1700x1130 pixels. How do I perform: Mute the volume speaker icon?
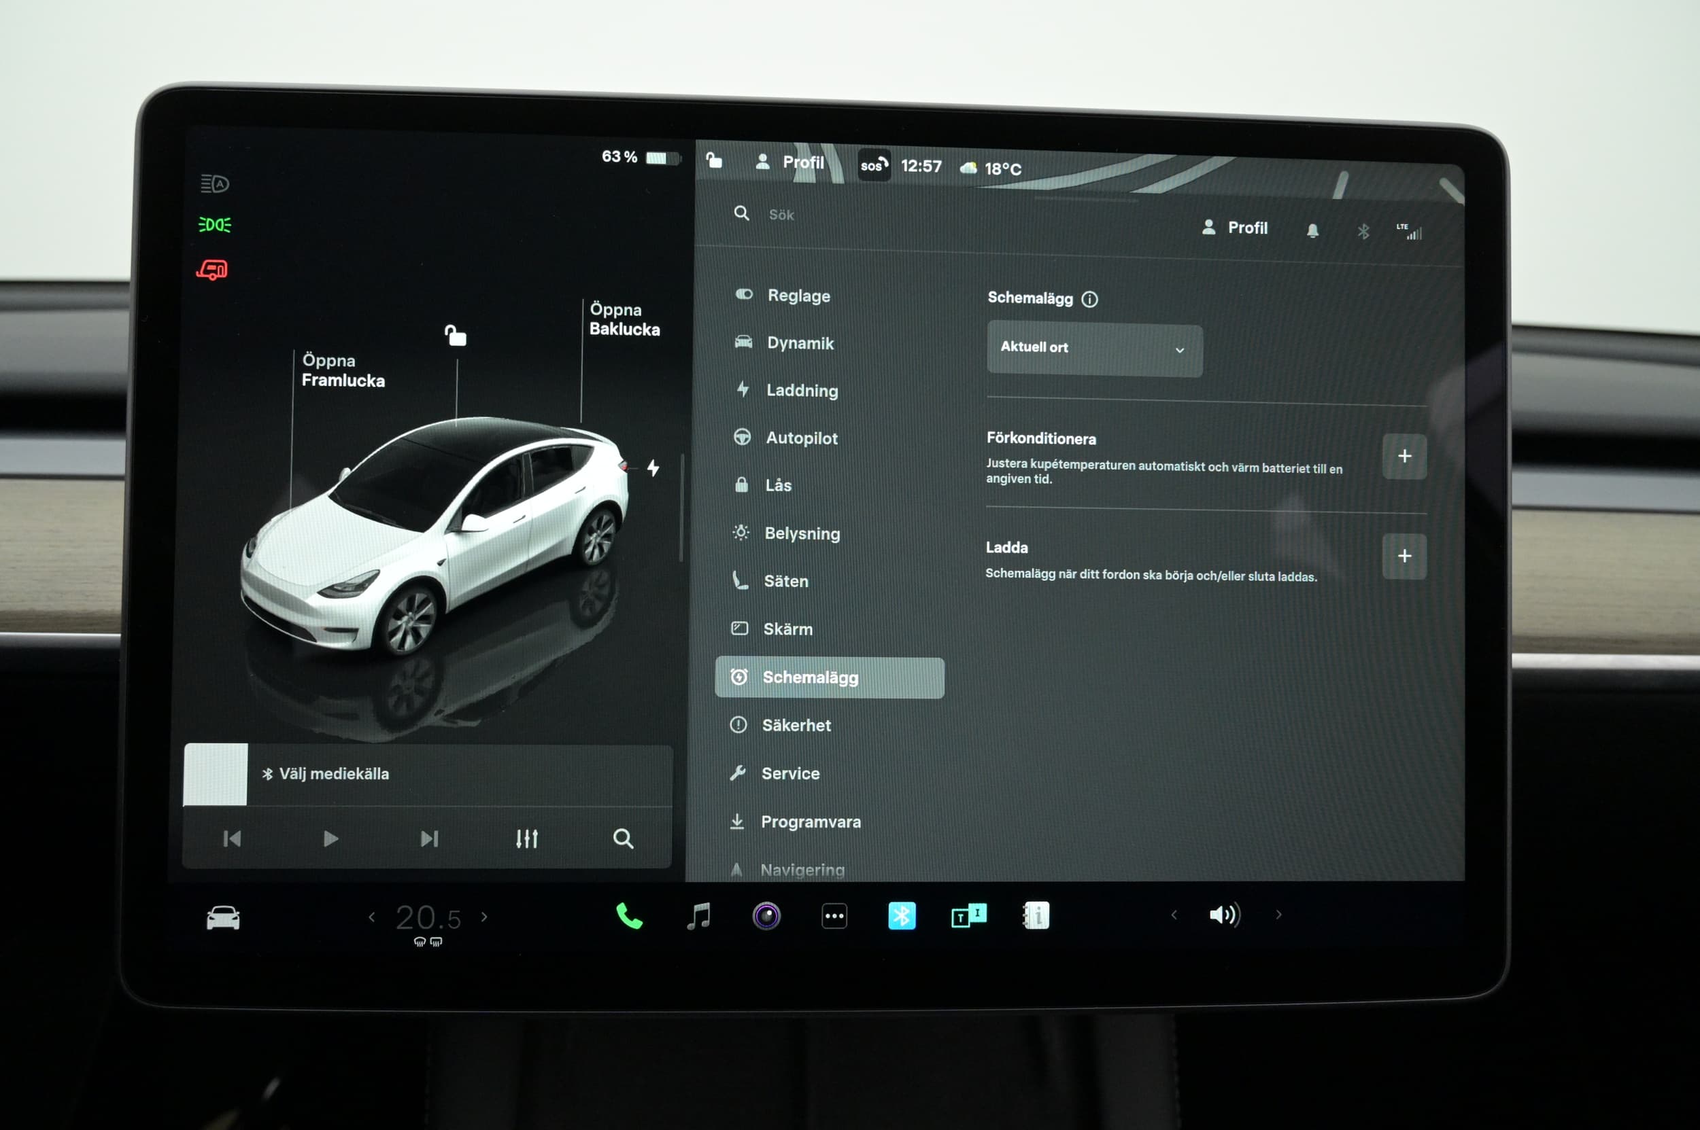[x=1224, y=915]
